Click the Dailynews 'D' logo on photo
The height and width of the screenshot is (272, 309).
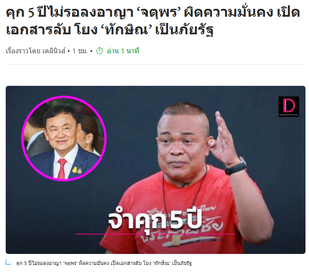point(289,107)
